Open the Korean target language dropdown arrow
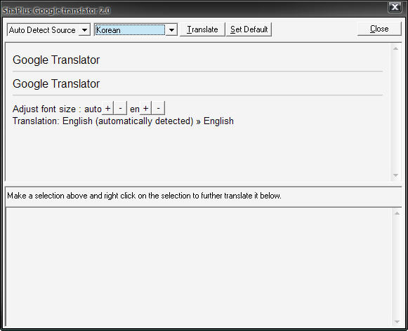408x331 pixels. tap(171, 30)
